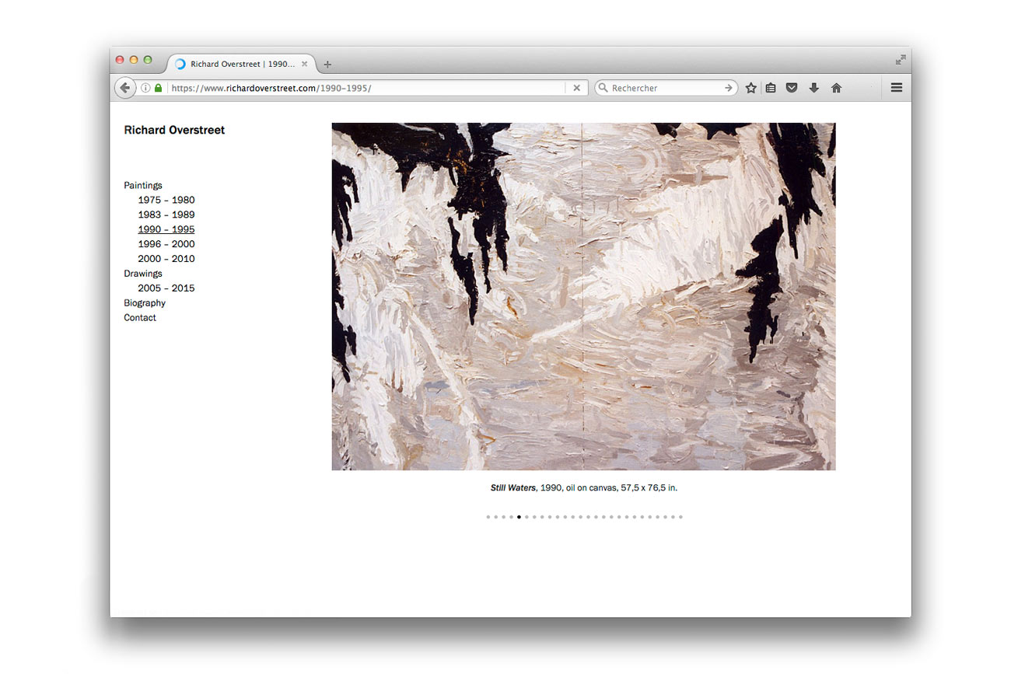Toggle fullscreen with the expand arrows

[x=901, y=60]
